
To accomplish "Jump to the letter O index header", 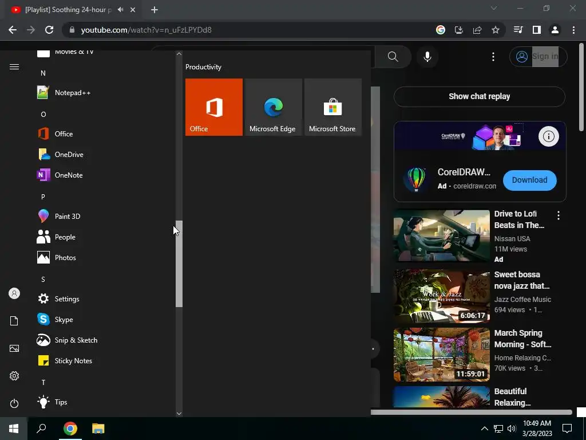I will pyautogui.click(x=43, y=114).
